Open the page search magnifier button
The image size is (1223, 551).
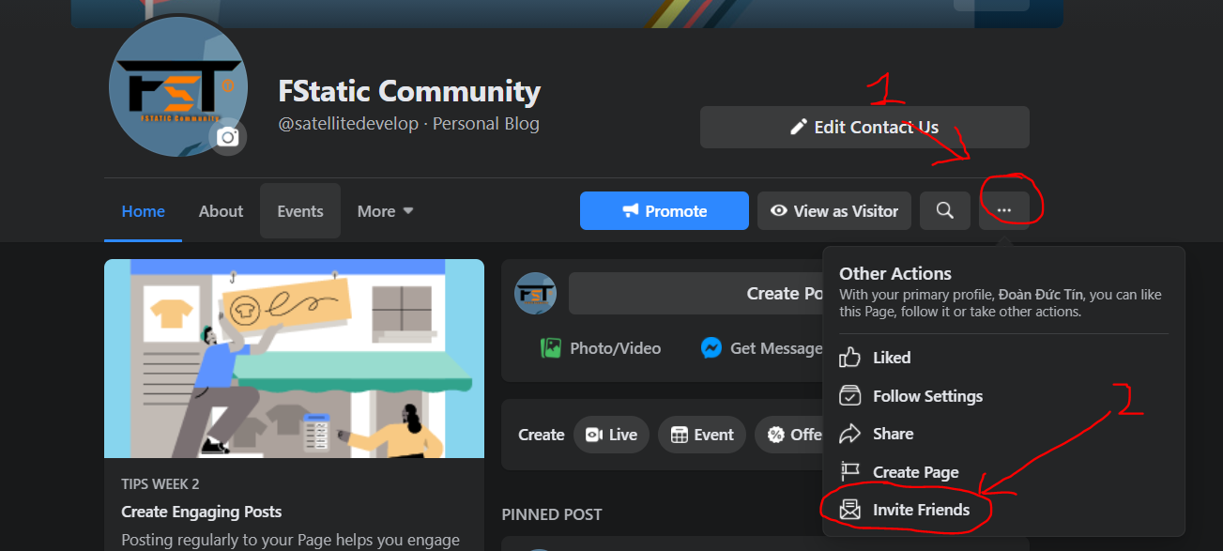click(x=945, y=211)
